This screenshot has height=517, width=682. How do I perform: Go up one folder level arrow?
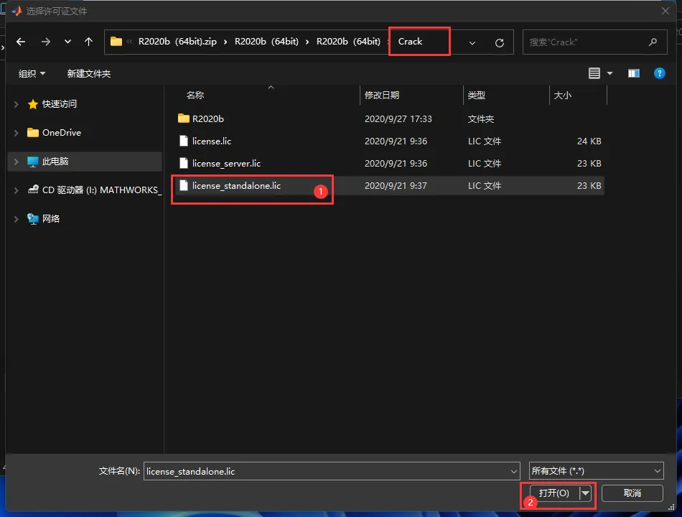89,42
